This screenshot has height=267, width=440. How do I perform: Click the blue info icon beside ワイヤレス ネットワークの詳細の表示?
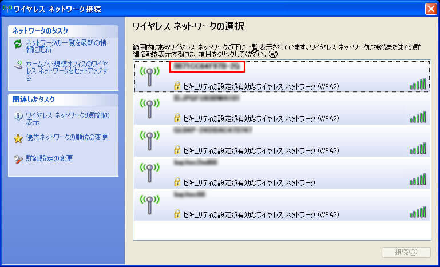pyautogui.click(x=18, y=116)
